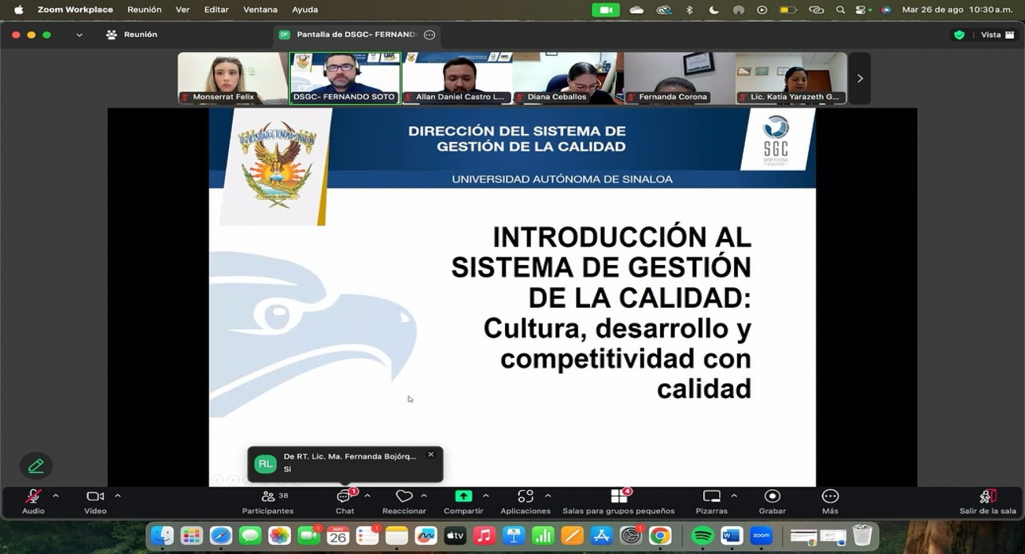Launch Spotify from the Dock

point(702,535)
